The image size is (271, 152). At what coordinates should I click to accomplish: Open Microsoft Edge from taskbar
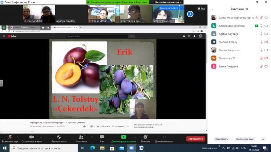tap(93, 148)
